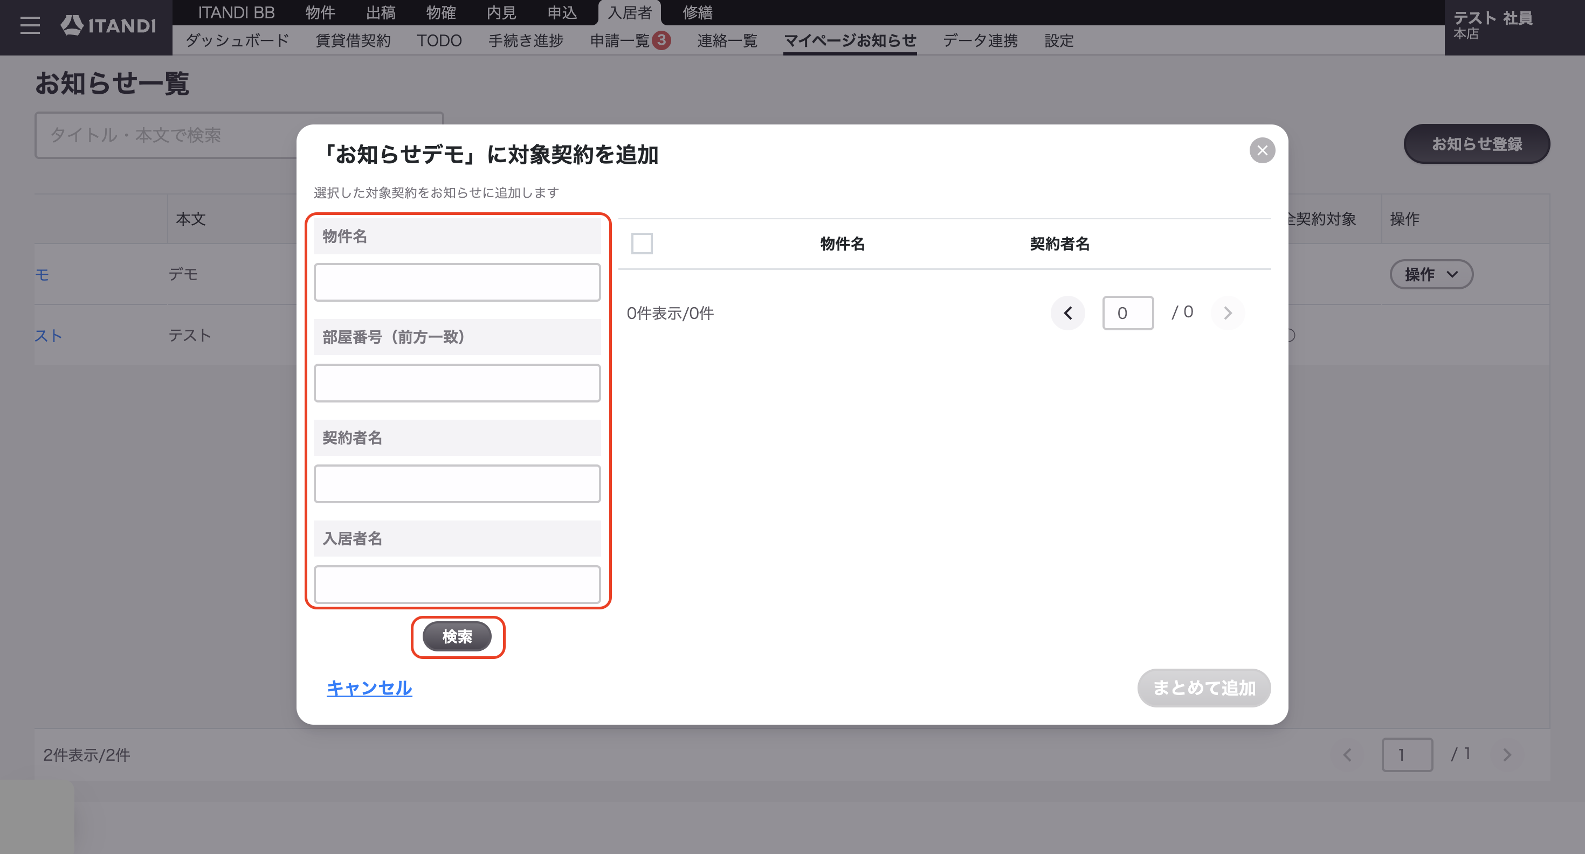Screen dimensions: 1585x854
Task: Click next page arrow in notice list
Action: [1507, 754]
